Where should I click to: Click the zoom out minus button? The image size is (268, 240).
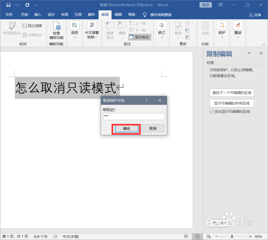[217, 237]
